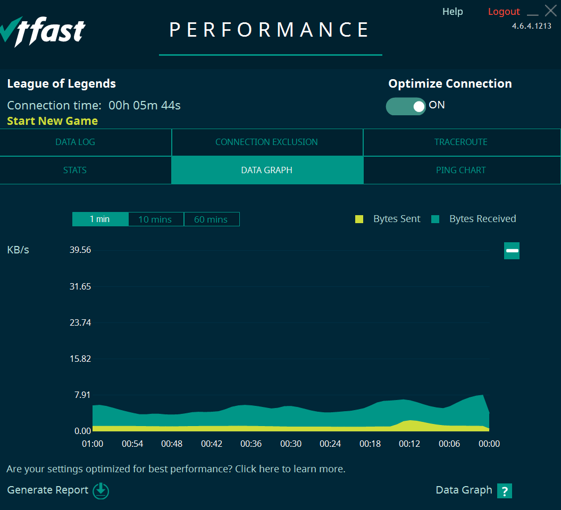The height and width of the screenshot is (510, 561).
Task: Click the Generate Report download icon
Action: point(101,491)
